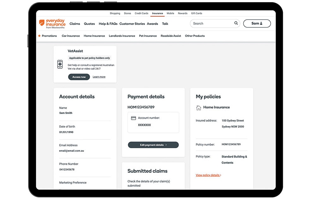Select the Insurance tab

tap(157, 13)
